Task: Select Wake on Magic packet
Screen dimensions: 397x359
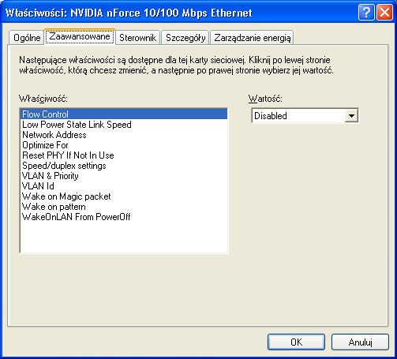Action: coord(124,196)
